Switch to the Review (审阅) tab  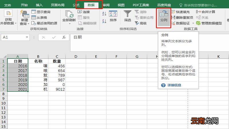coord(106,5)
